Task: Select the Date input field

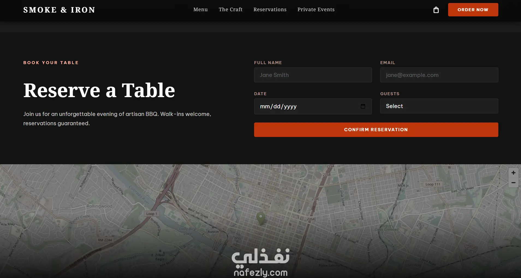Action: tap(313, 106)
